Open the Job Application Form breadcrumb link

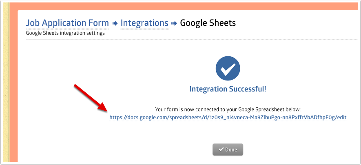point(67,23)
